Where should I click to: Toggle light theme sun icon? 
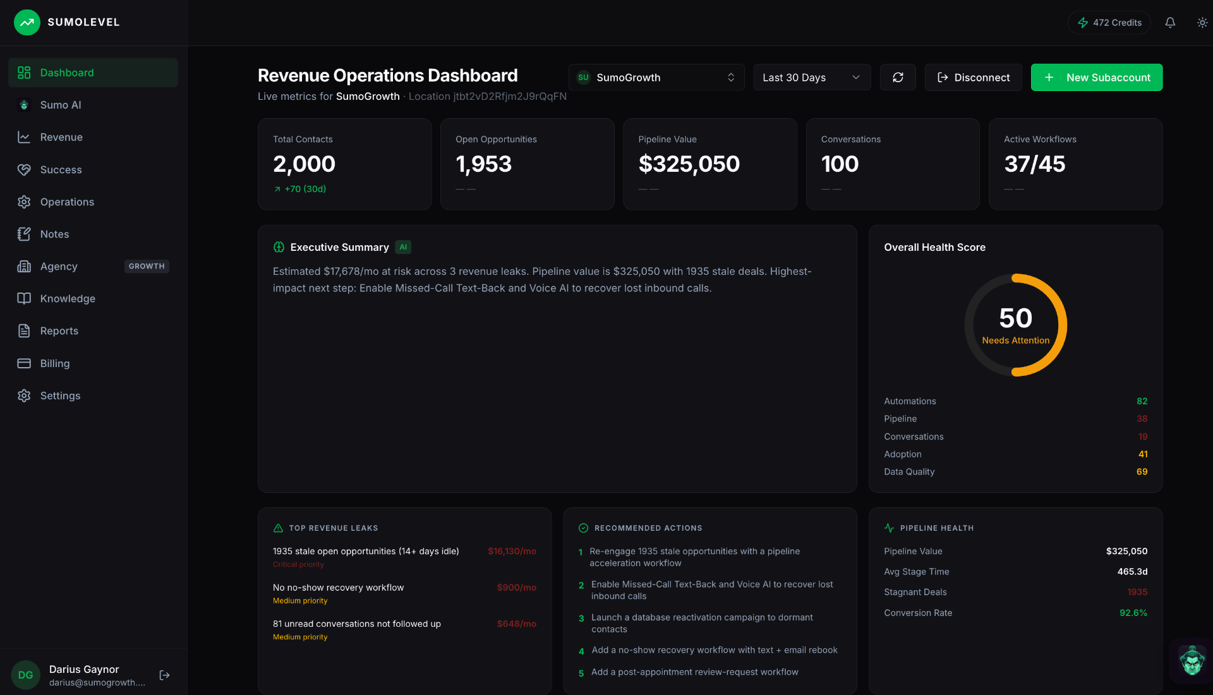[1202, 23]
